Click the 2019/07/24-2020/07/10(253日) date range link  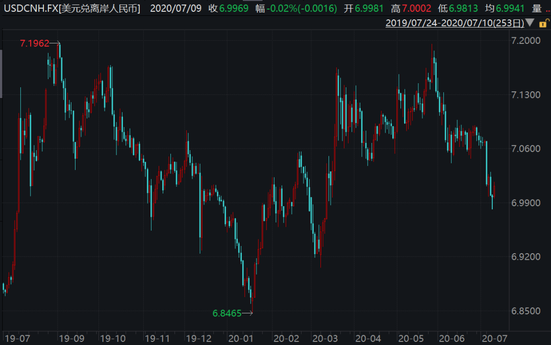pyautogui.click(x=455, y=23)
